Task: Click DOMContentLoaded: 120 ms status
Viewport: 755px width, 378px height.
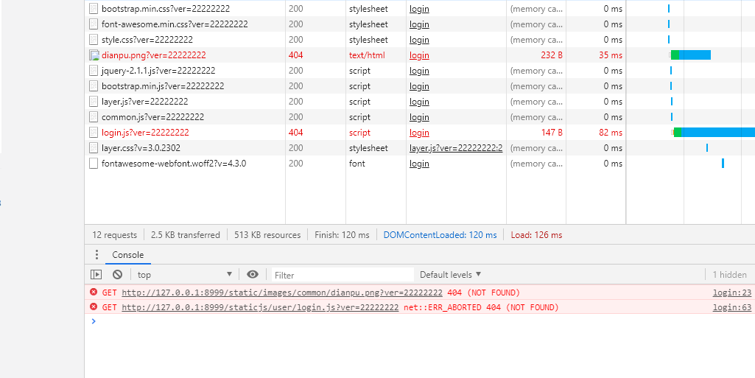Action: click(440, 235)
